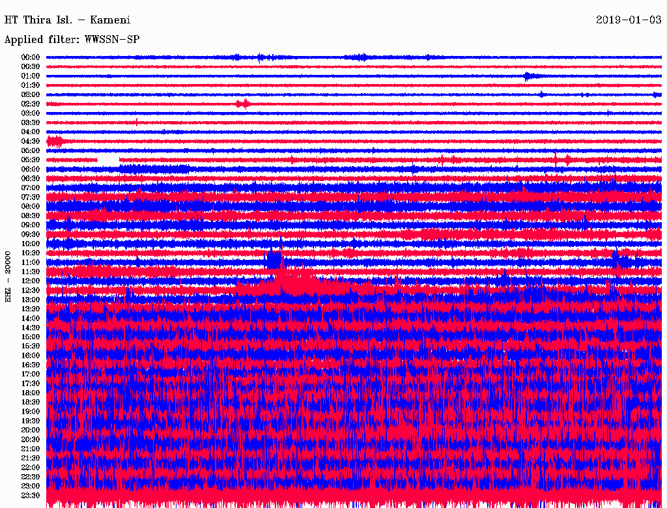This screenshot has width=667, height=508.
Task: Select the 21:30 time label
Action: [31, 459]
